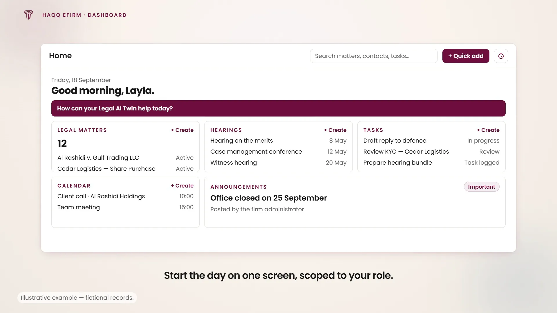
Task: Open the Prepare hearing bundle task
Action: [x=431, y=163]
